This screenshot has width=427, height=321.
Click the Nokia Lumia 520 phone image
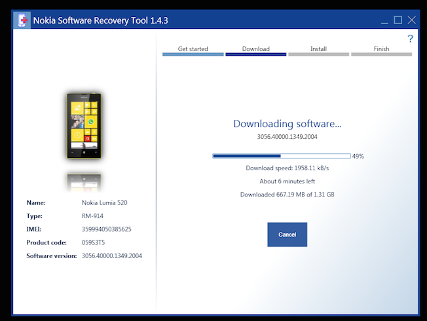pyautogui.click(x=84, y=126)
